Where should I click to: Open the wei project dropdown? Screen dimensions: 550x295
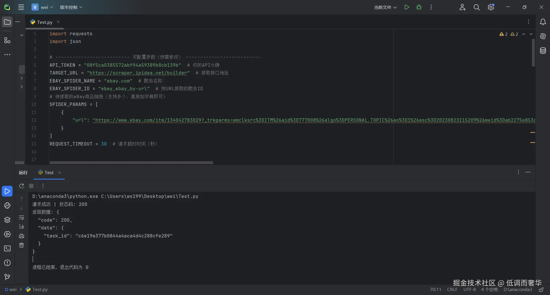[42, 7]
